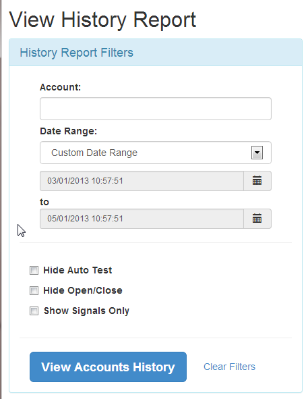Focus the Account text input field

(156, 109)
